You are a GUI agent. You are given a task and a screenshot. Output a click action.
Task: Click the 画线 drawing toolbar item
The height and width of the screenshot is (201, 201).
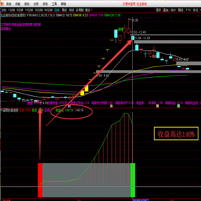[x=181, y=10]
